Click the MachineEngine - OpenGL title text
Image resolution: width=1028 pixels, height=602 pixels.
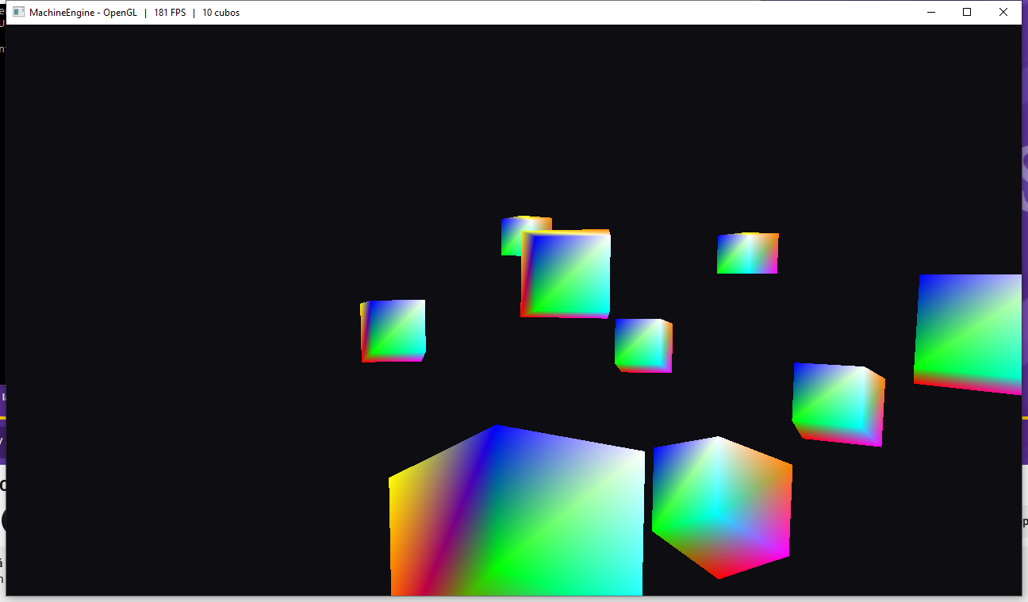(83, 13)
